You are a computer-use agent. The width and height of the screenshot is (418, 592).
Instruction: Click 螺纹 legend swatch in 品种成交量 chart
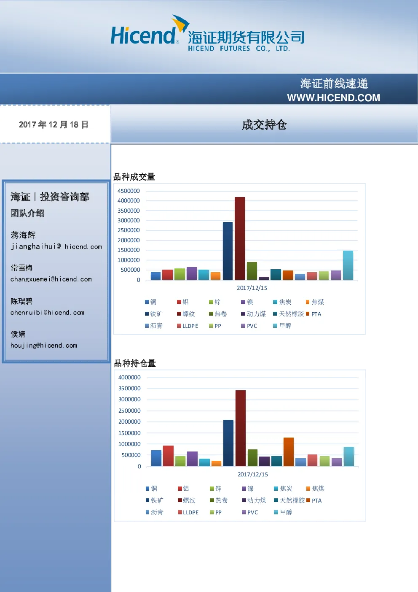click(179, 314)
